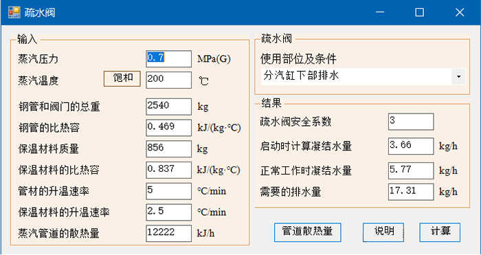The width and height of the screenshot is (481, 255).
Task: Close the 疏水阀 window
Action: [460, 12]
